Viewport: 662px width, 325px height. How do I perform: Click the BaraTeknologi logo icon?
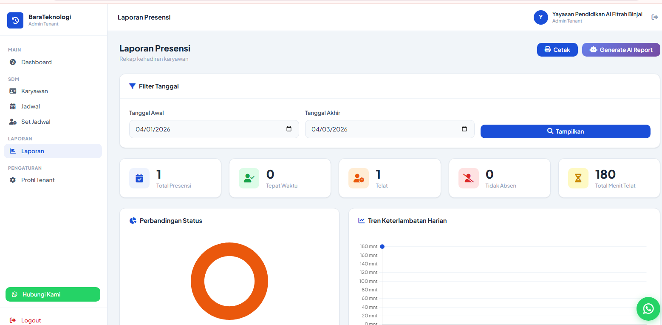pyautogui.click(x=15, y=20)
